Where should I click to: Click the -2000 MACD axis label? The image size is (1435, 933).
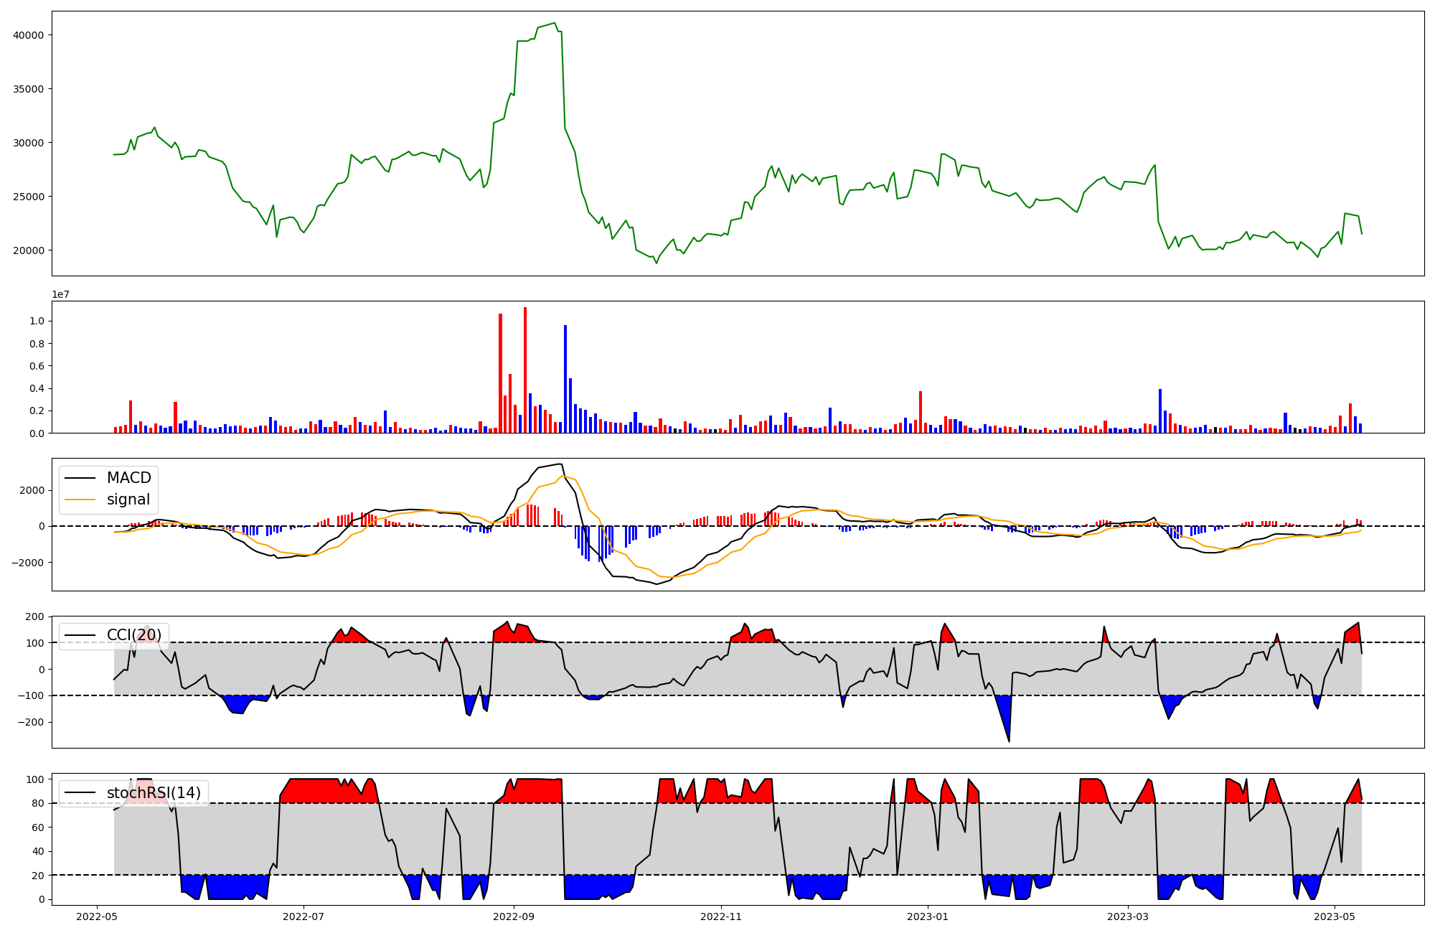(x=27, y=563)
